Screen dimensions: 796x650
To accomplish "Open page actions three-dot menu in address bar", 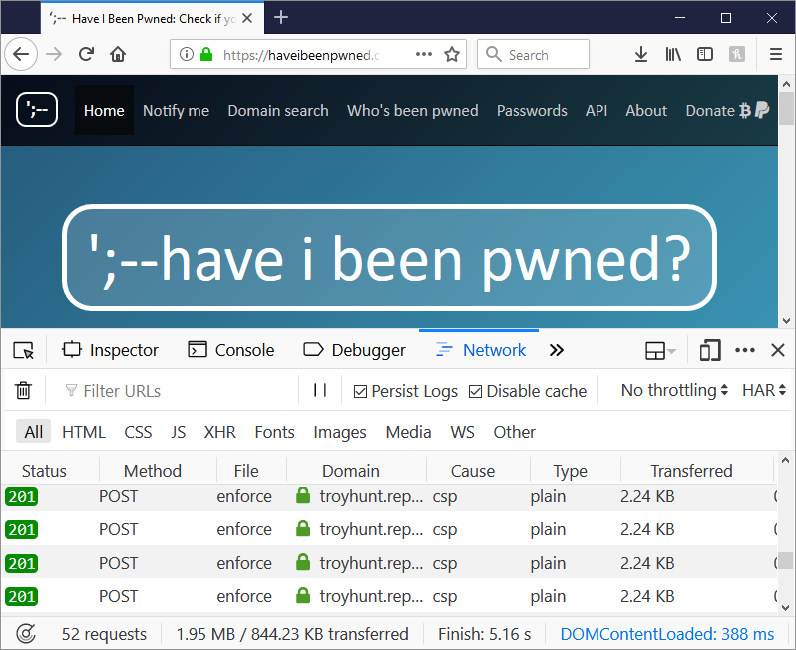I will (x=424, y=54).
